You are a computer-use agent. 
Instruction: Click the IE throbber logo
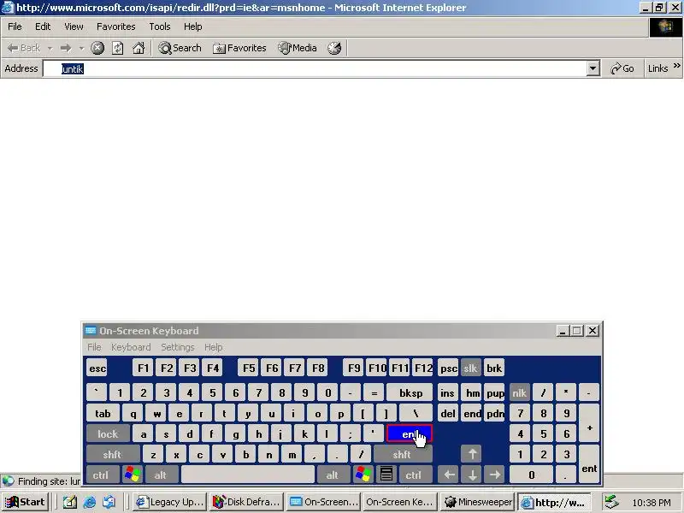coord(665,27)
